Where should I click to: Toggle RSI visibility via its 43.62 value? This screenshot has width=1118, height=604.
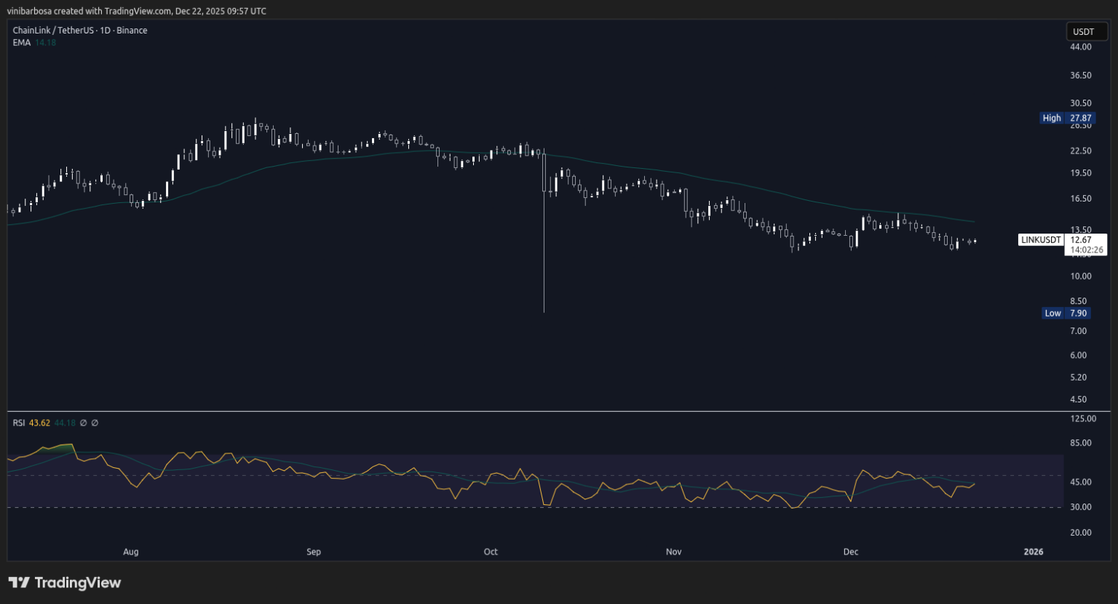tap(39, 422)
